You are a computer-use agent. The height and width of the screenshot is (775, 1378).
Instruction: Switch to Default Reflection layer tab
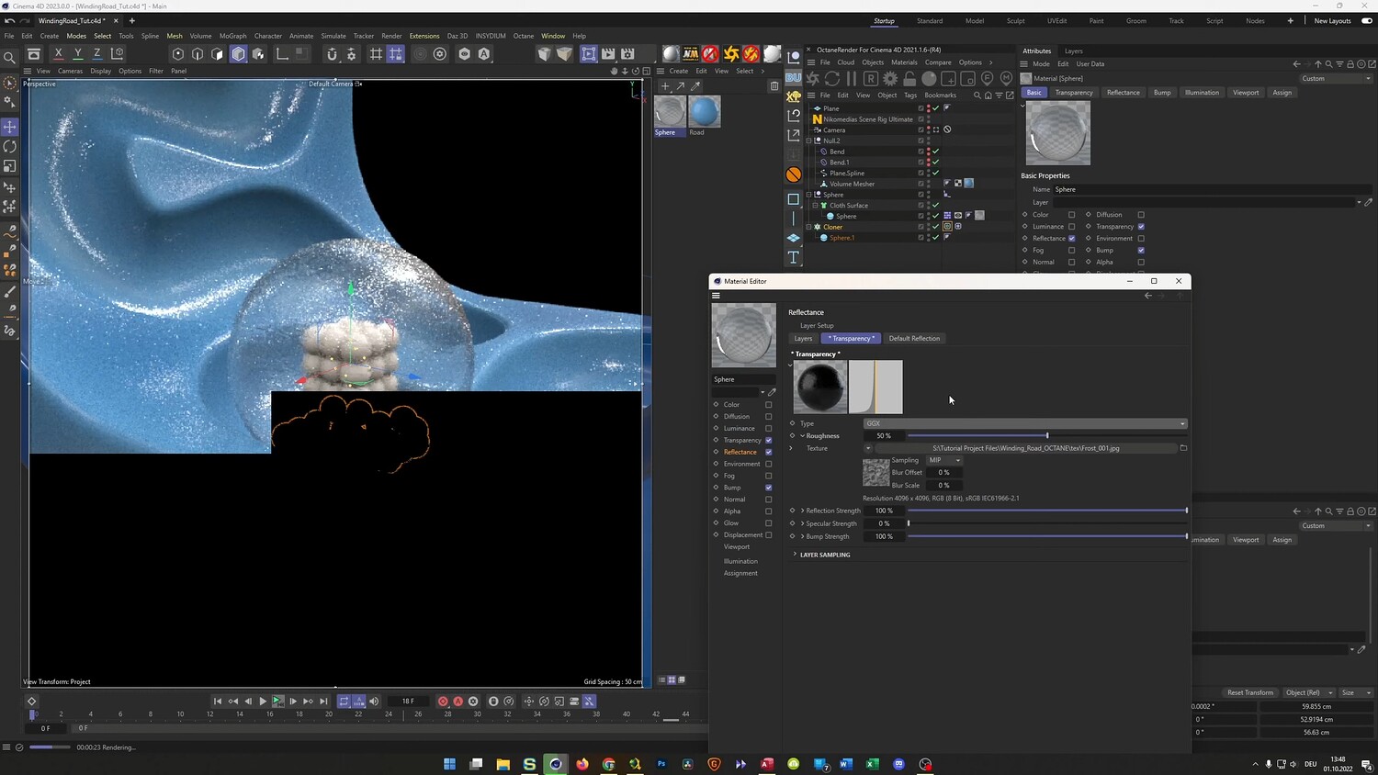click(914, 339)
